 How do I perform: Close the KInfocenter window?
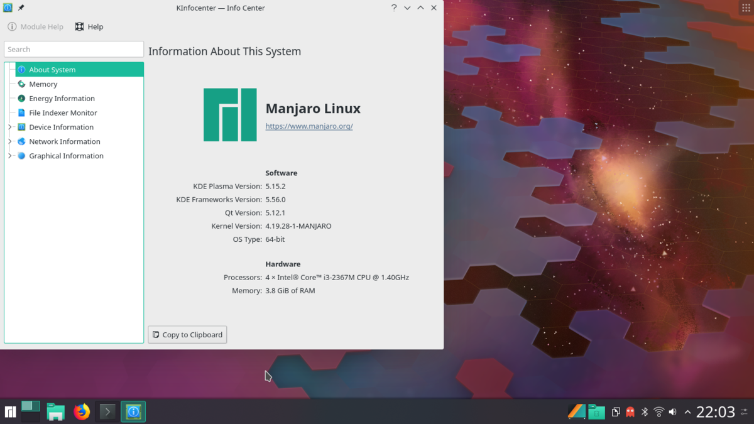click(434, 8)
